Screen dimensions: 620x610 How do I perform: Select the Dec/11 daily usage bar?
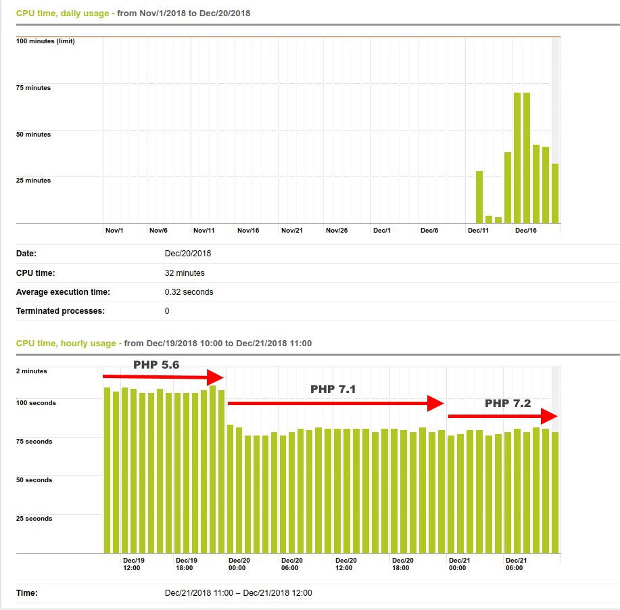tap(479, 196)
